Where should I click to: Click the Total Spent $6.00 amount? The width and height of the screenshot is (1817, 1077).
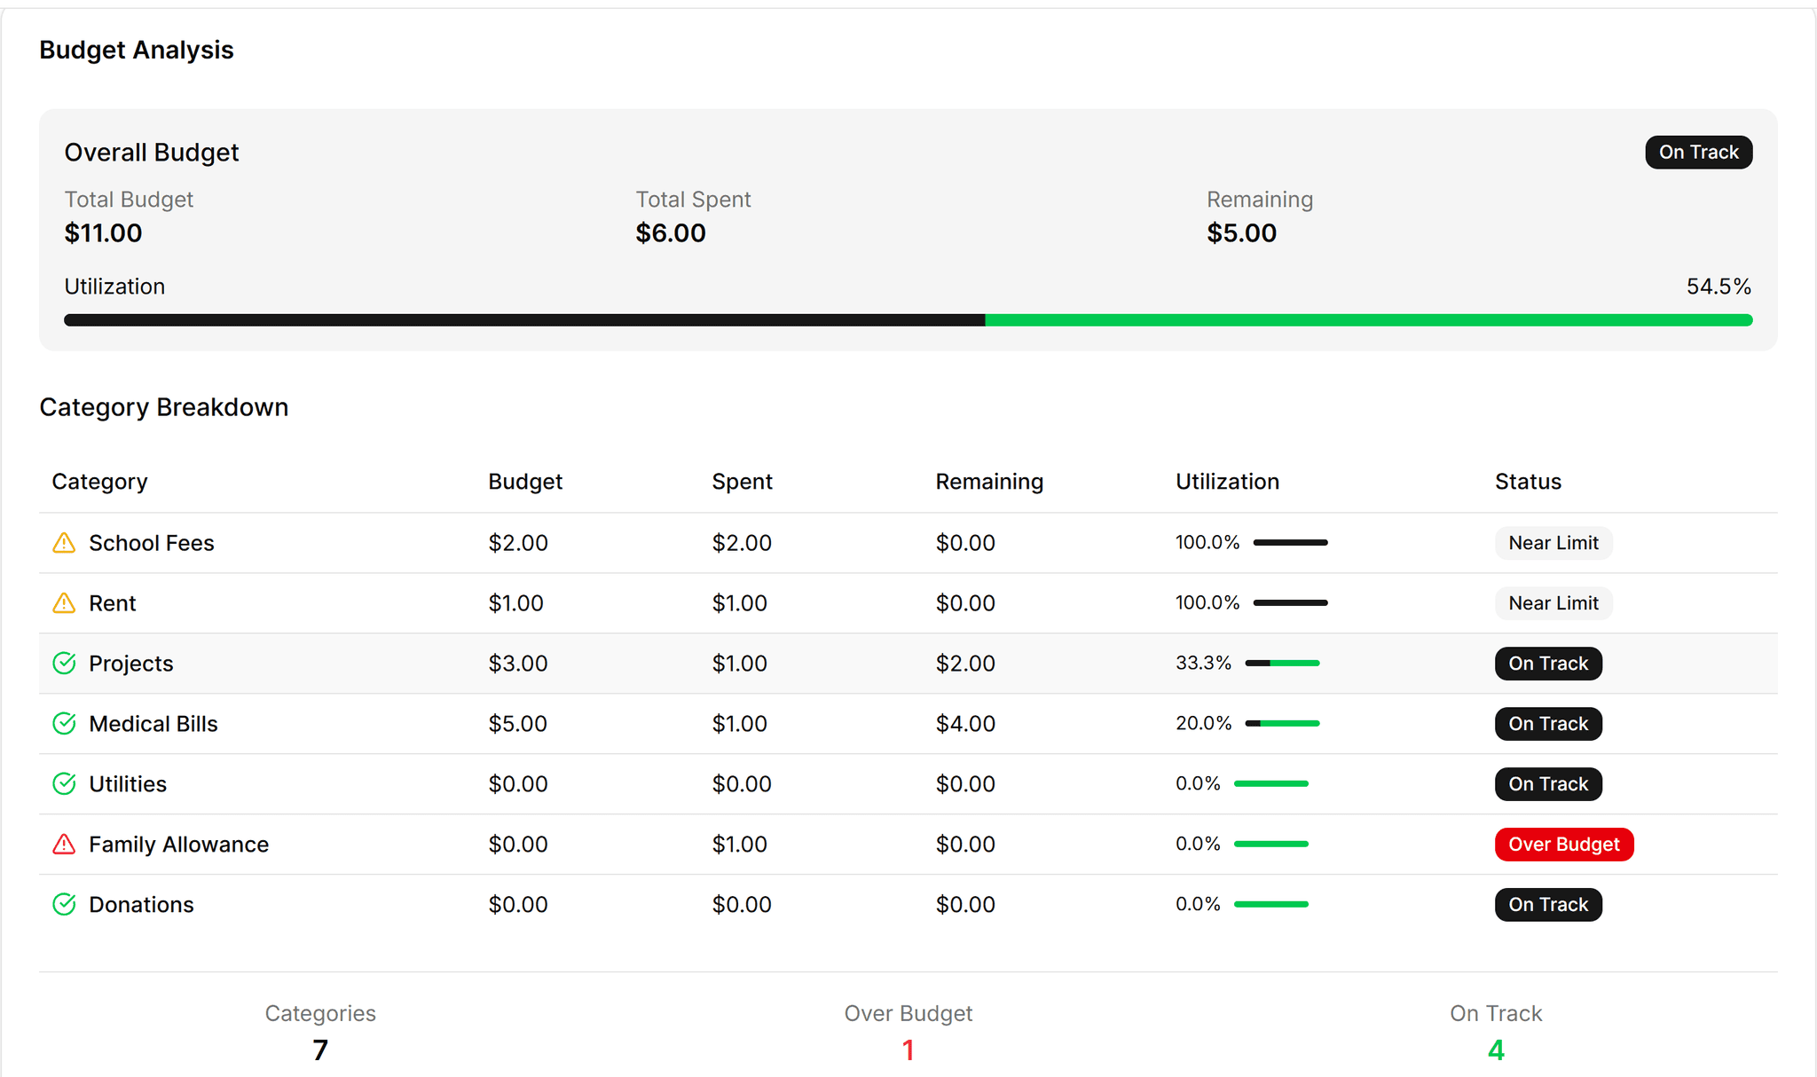tap(670, 233)
